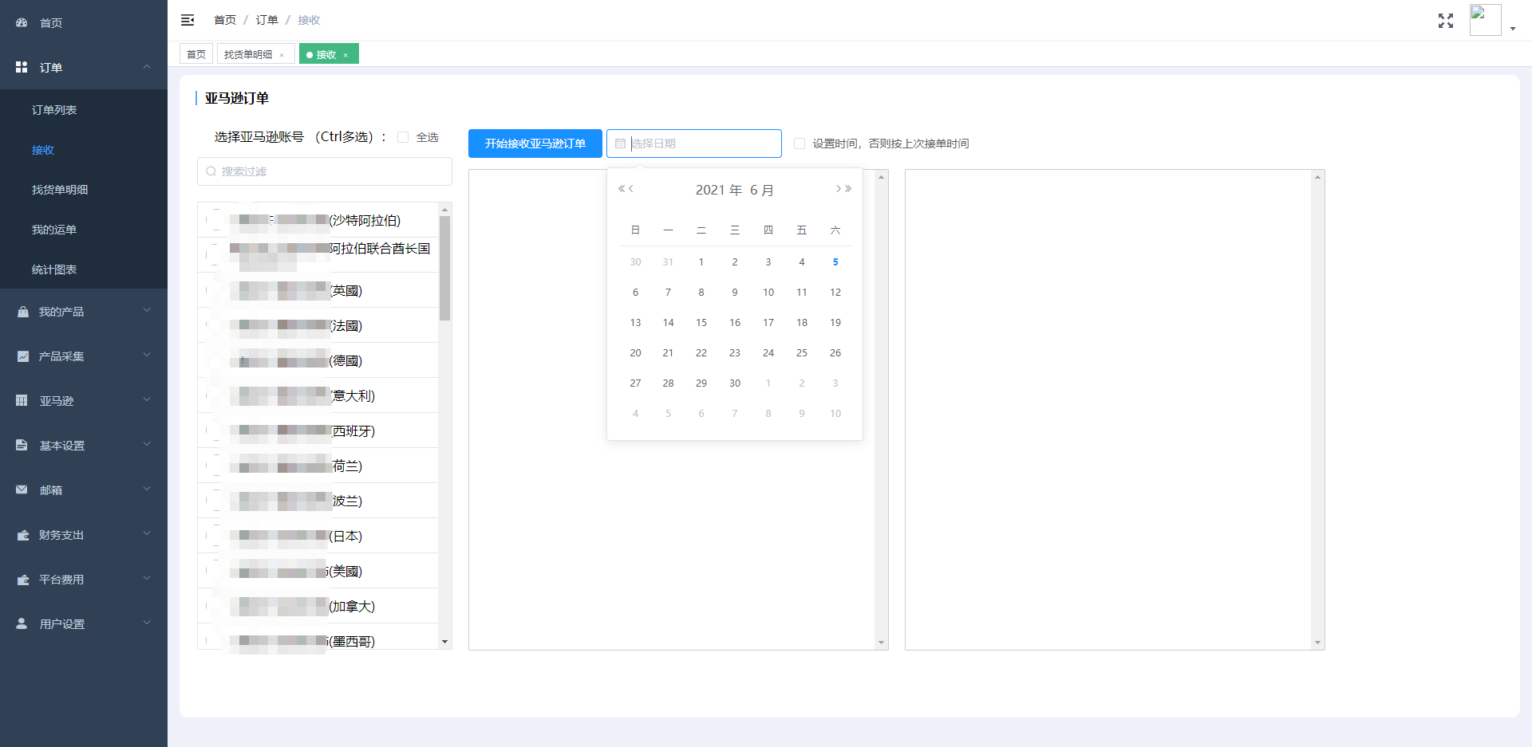The width and height of the screenshot is (1532, 747).
Task: Close the 接收 tab
Action: tap(345, 55)
